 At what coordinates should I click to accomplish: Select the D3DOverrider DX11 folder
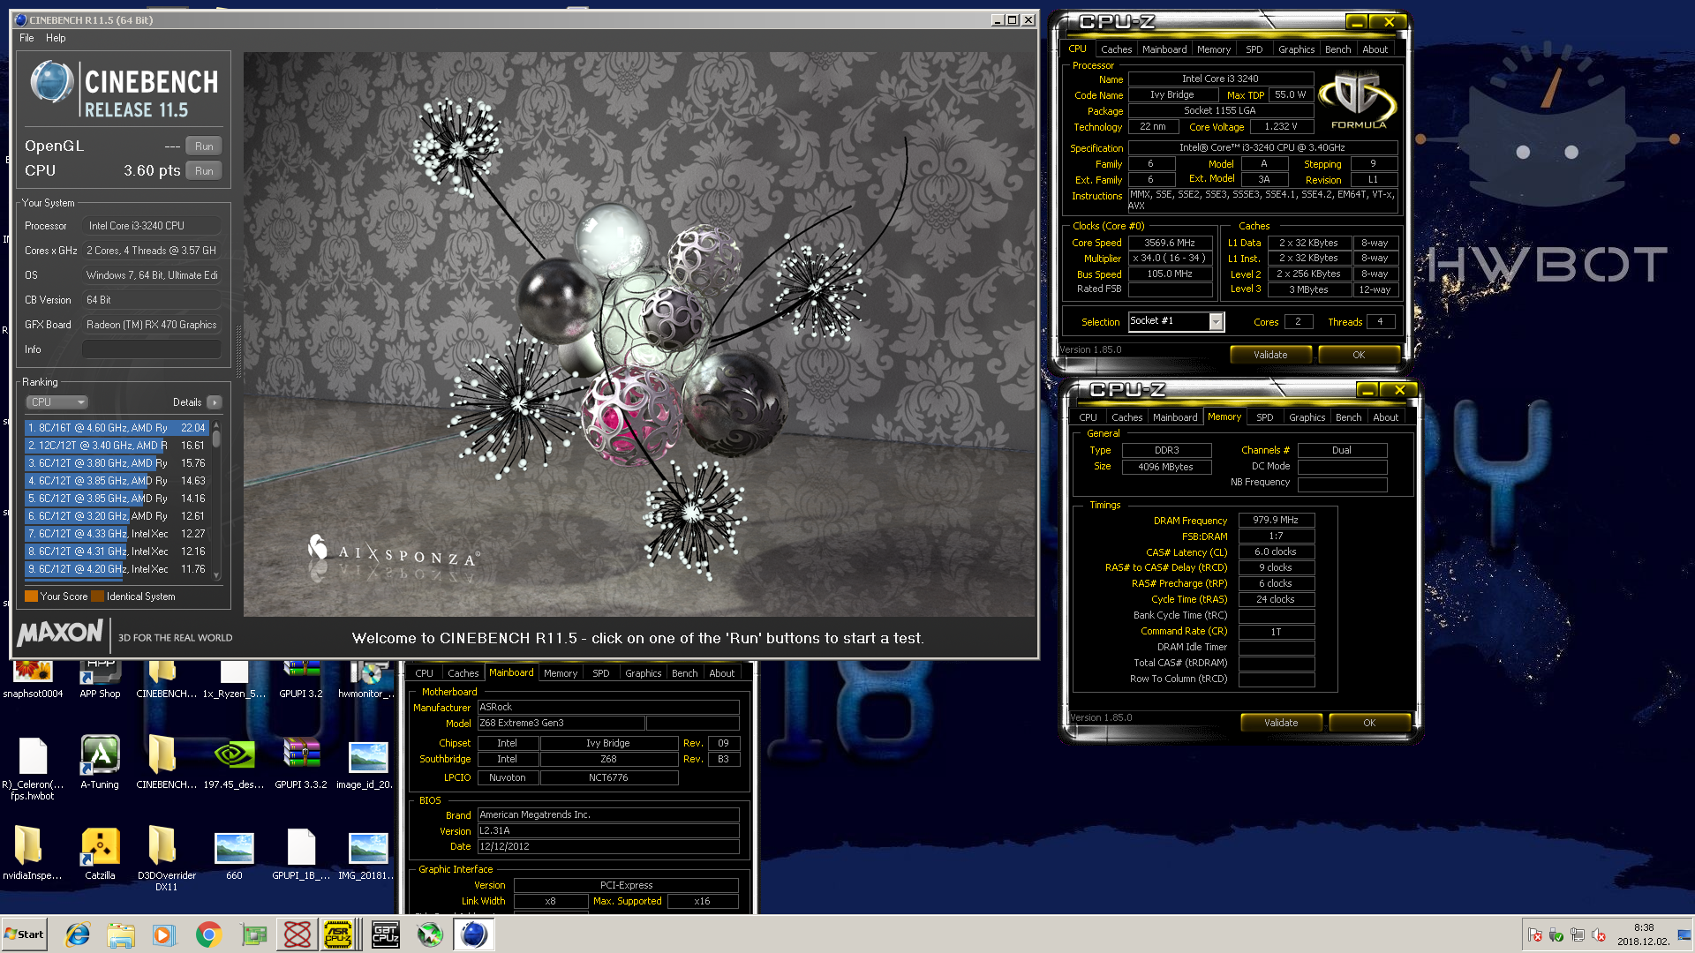pos(166,859)
